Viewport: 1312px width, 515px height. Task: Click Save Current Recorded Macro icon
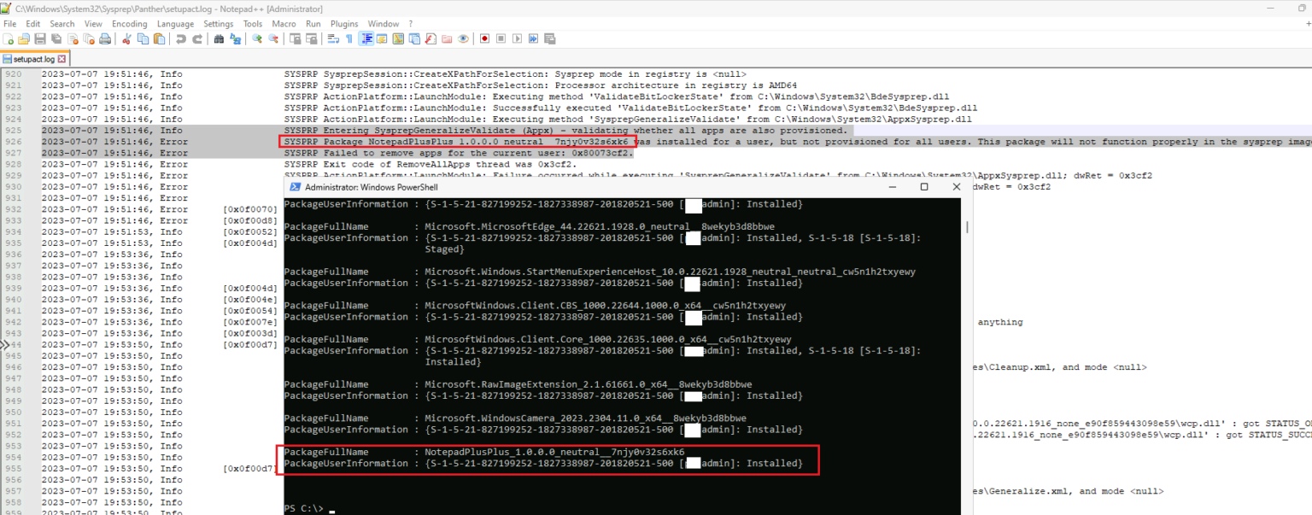(x=549, y=38)
